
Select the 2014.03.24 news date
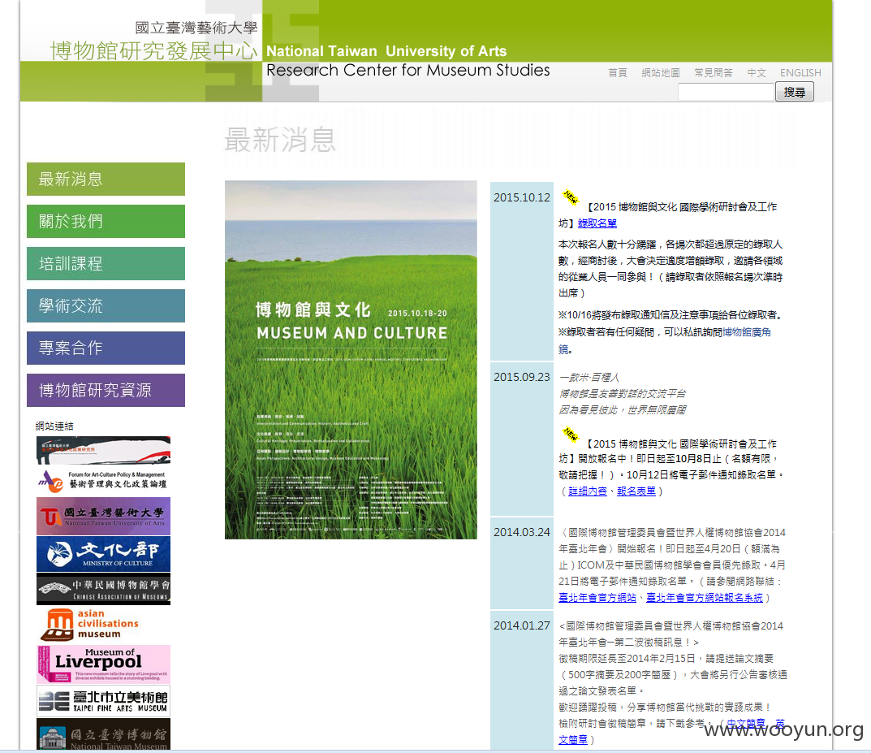pos(522,532)
